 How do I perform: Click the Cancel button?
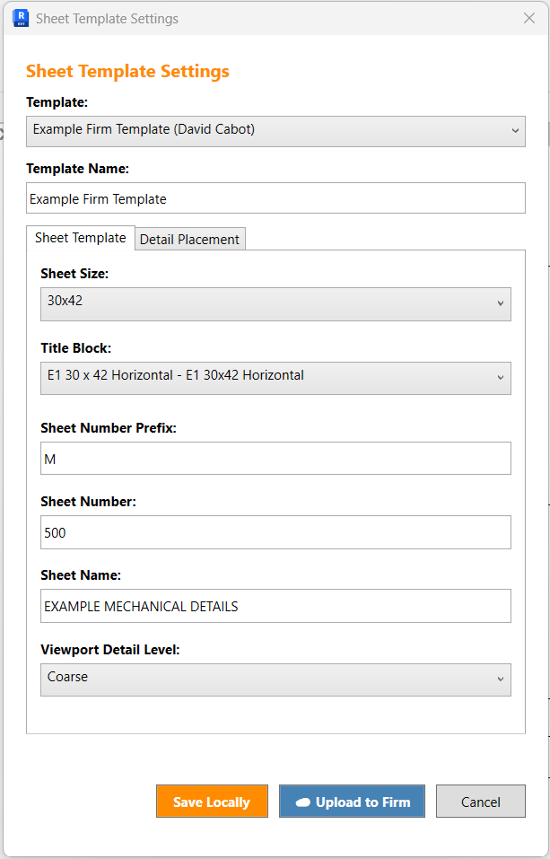pos(480,802)
